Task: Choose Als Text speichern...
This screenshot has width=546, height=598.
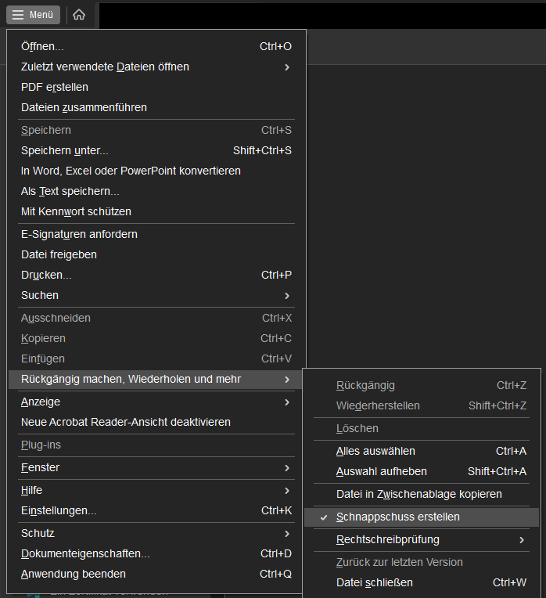Action: click(156, 192)
